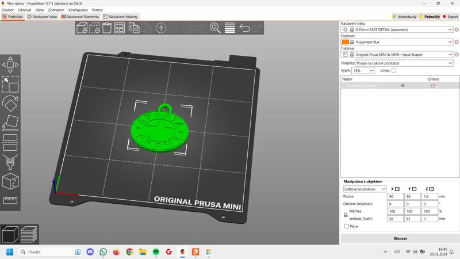Open the Světové souřadnice coordinates dropdown
Viewport: 460px width, 259px height.
click(365, 189)
